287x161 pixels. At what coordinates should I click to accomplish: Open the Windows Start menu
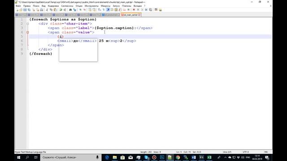pos(18,157)
